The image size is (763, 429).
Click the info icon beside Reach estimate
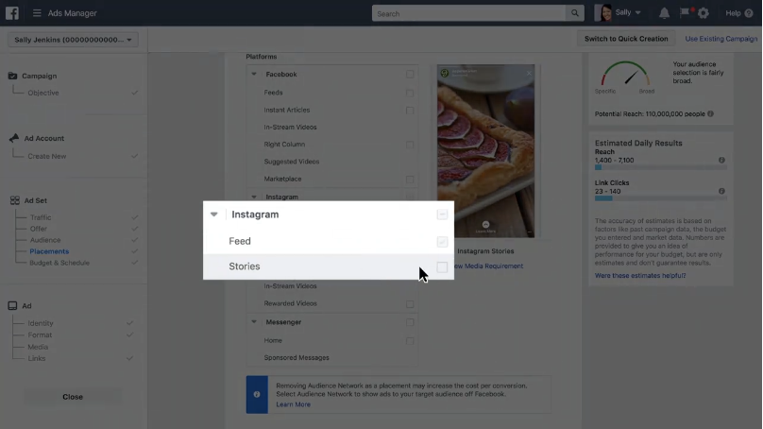tap(721, 161)
